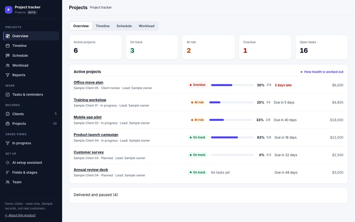Click the 63% 5/8 progress value

click(x=264, y=138)
